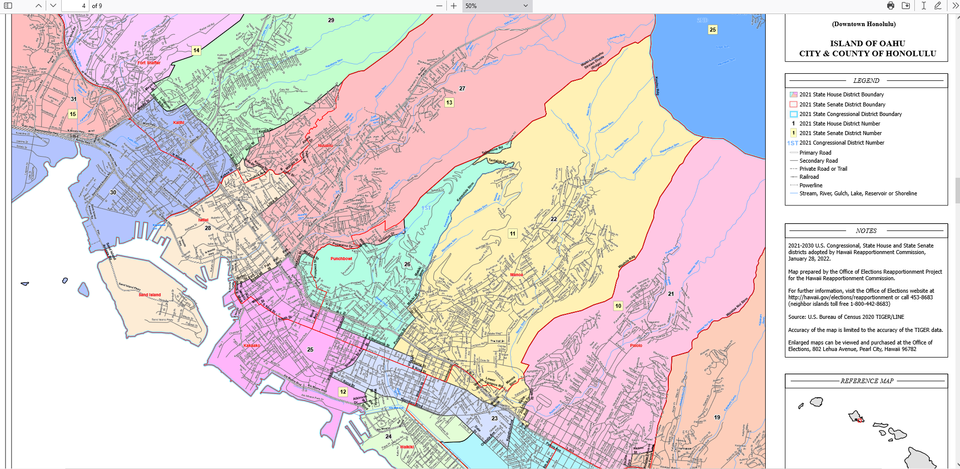The height and width of the screenshot is (469, 960).
Task: Click Senate district label 13 on map
Action: [449, 102]
